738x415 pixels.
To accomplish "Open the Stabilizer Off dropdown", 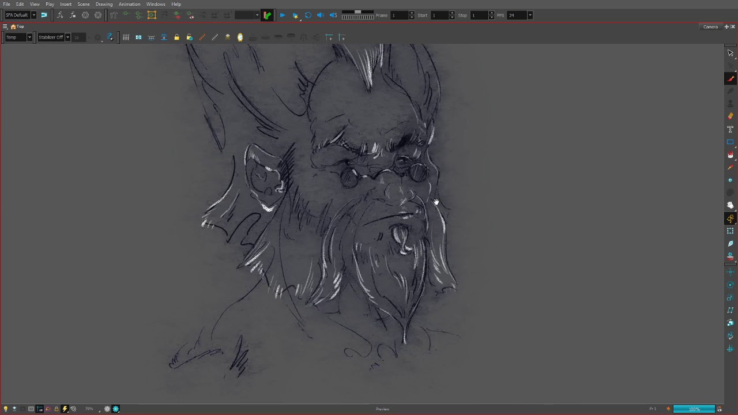I will click(67, 37).
